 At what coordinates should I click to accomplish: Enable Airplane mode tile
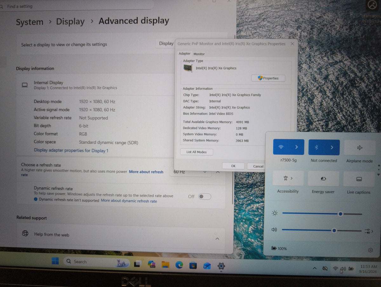[x=359, y=148]
